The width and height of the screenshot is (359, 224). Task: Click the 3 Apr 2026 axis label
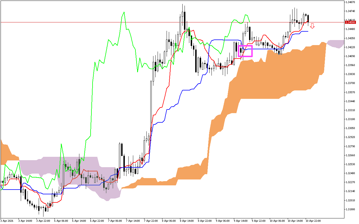point(7,220)
